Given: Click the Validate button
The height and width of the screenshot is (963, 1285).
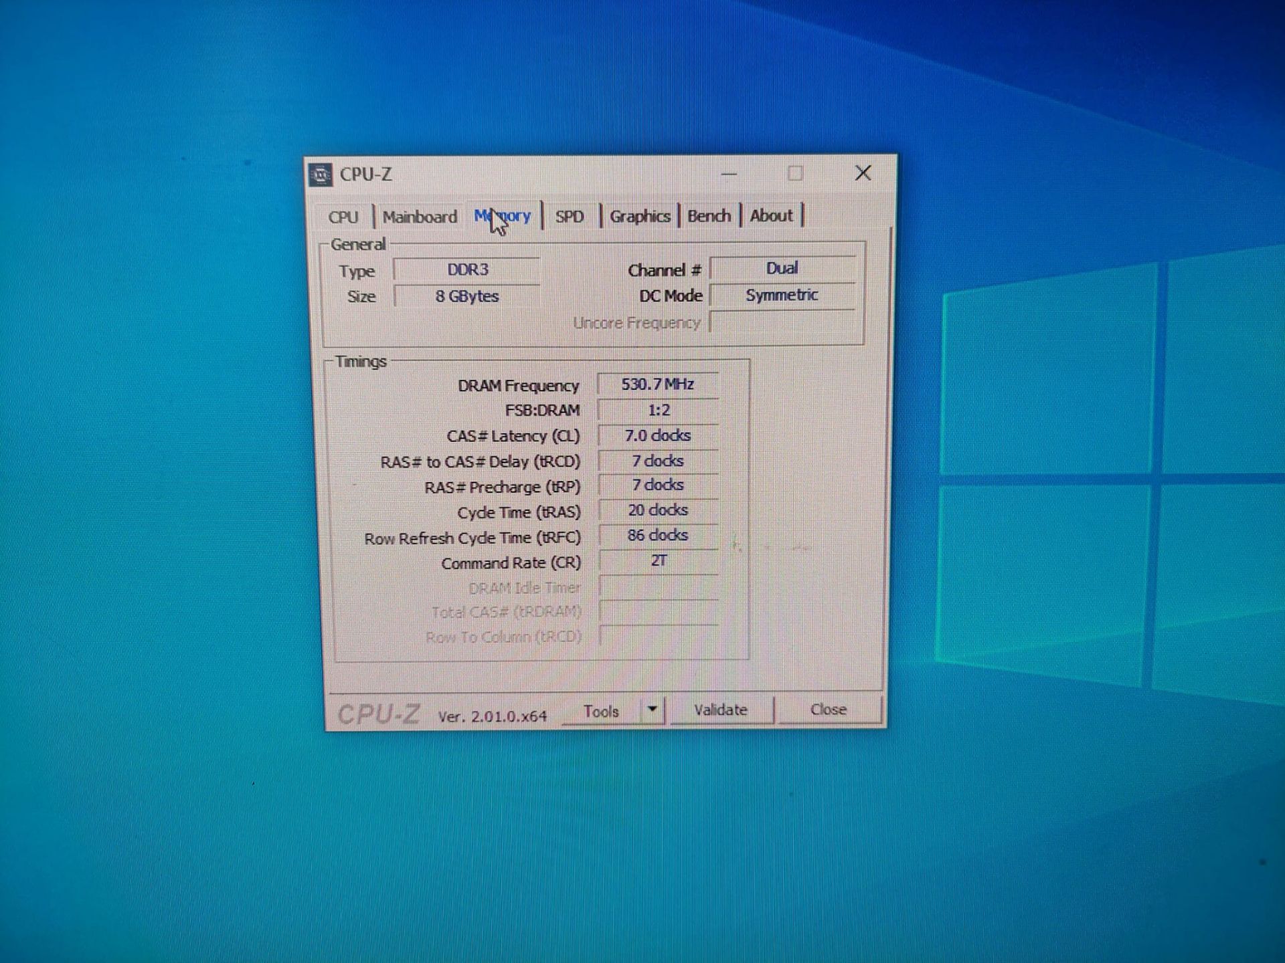Looking at the screenshot, I should 721,710.
